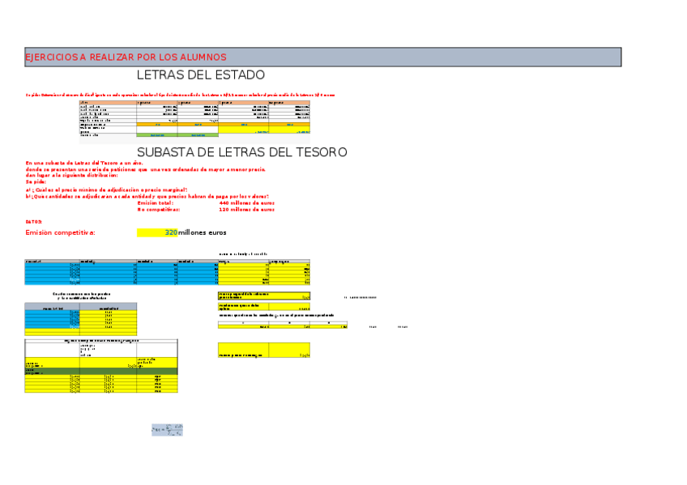Select the 'Emisión total:' label
This screenshot has width=687, height=485.
click(x=160, y=202)
